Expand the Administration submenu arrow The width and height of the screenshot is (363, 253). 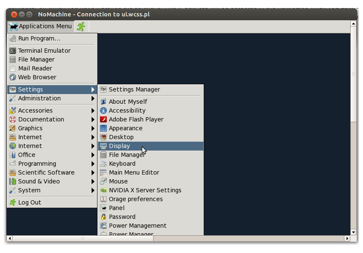point(93,98)
